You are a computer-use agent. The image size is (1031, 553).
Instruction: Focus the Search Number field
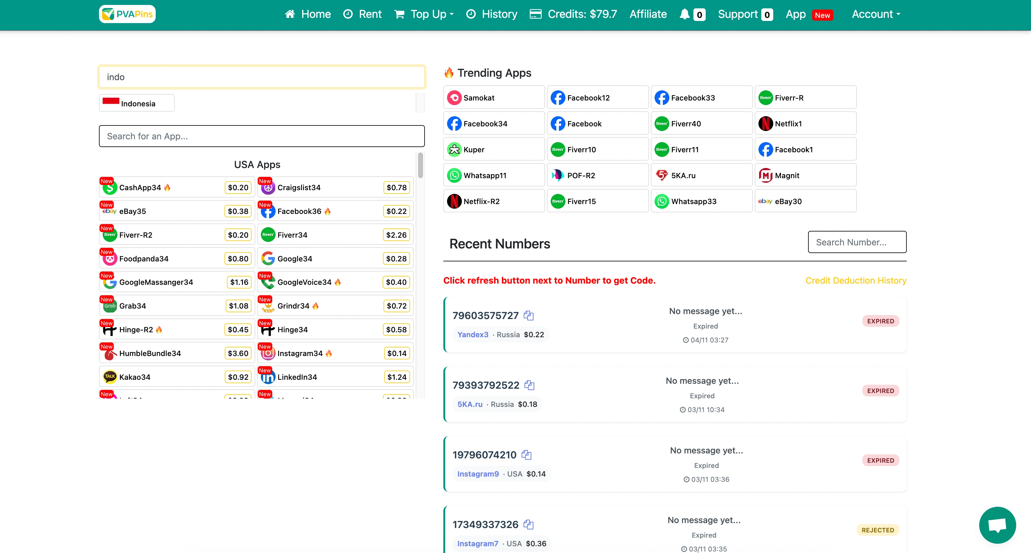(x=857, y=242)
